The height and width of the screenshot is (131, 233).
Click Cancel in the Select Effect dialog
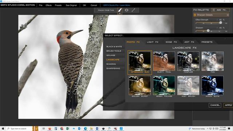(x=215, y=105)
